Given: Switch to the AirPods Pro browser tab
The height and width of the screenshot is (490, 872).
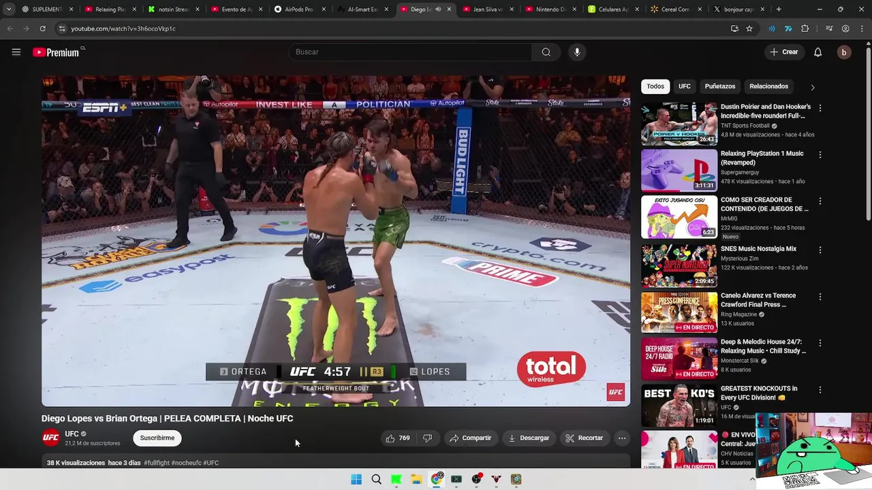Looking at the screenshot, I should coord(298,10).
